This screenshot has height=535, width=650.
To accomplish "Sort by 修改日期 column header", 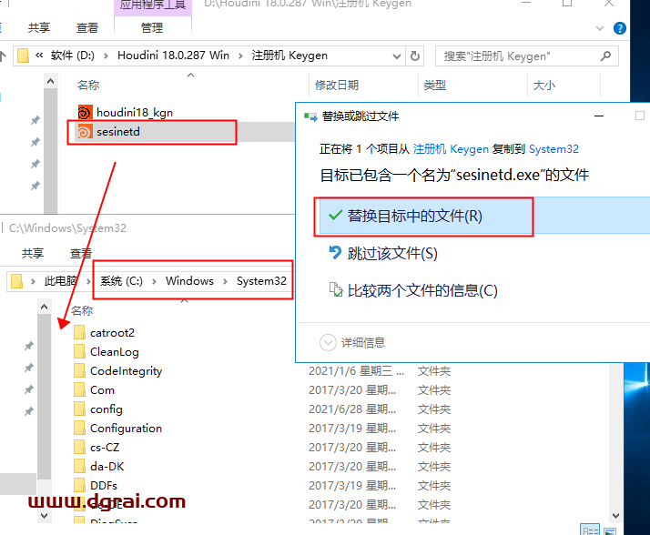I will pos(337,85).
